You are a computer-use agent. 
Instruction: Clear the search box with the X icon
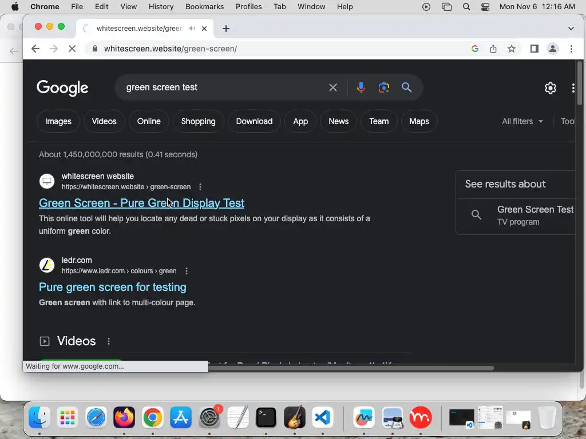point(332,87)
